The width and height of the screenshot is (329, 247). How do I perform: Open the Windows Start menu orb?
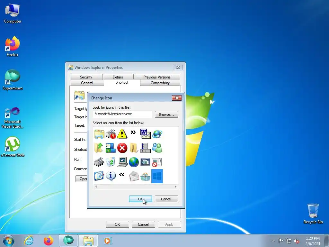(9, 241)
